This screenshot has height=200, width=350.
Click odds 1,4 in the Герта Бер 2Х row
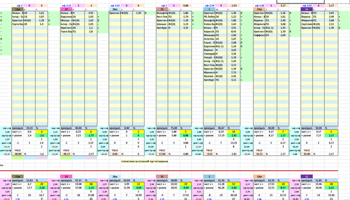tap(41, 24)
